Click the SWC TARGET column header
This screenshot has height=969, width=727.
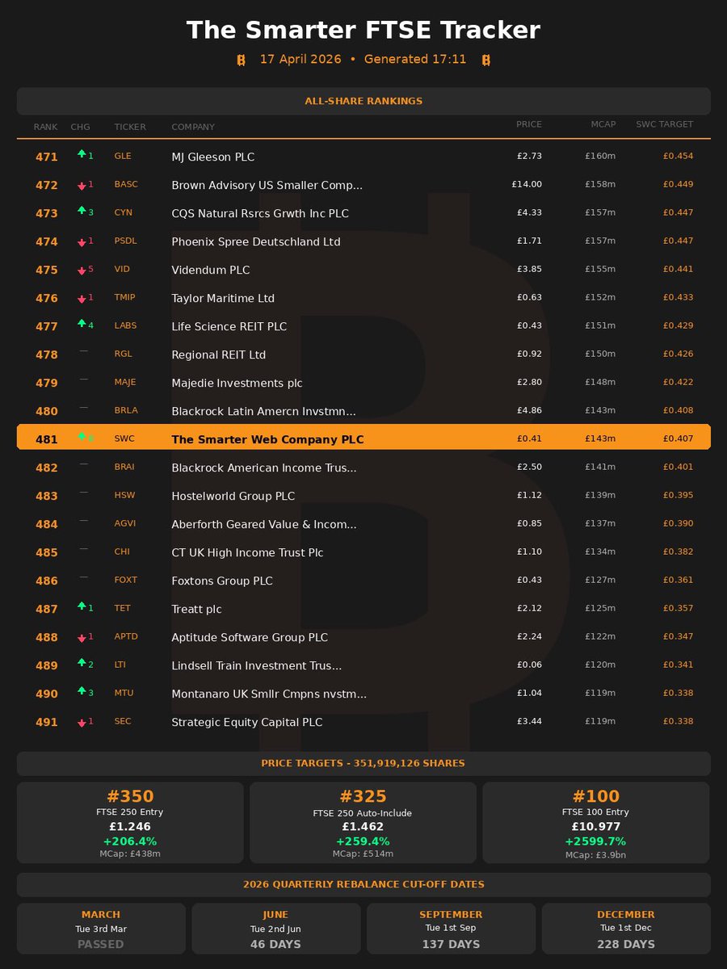coord(664,124)
